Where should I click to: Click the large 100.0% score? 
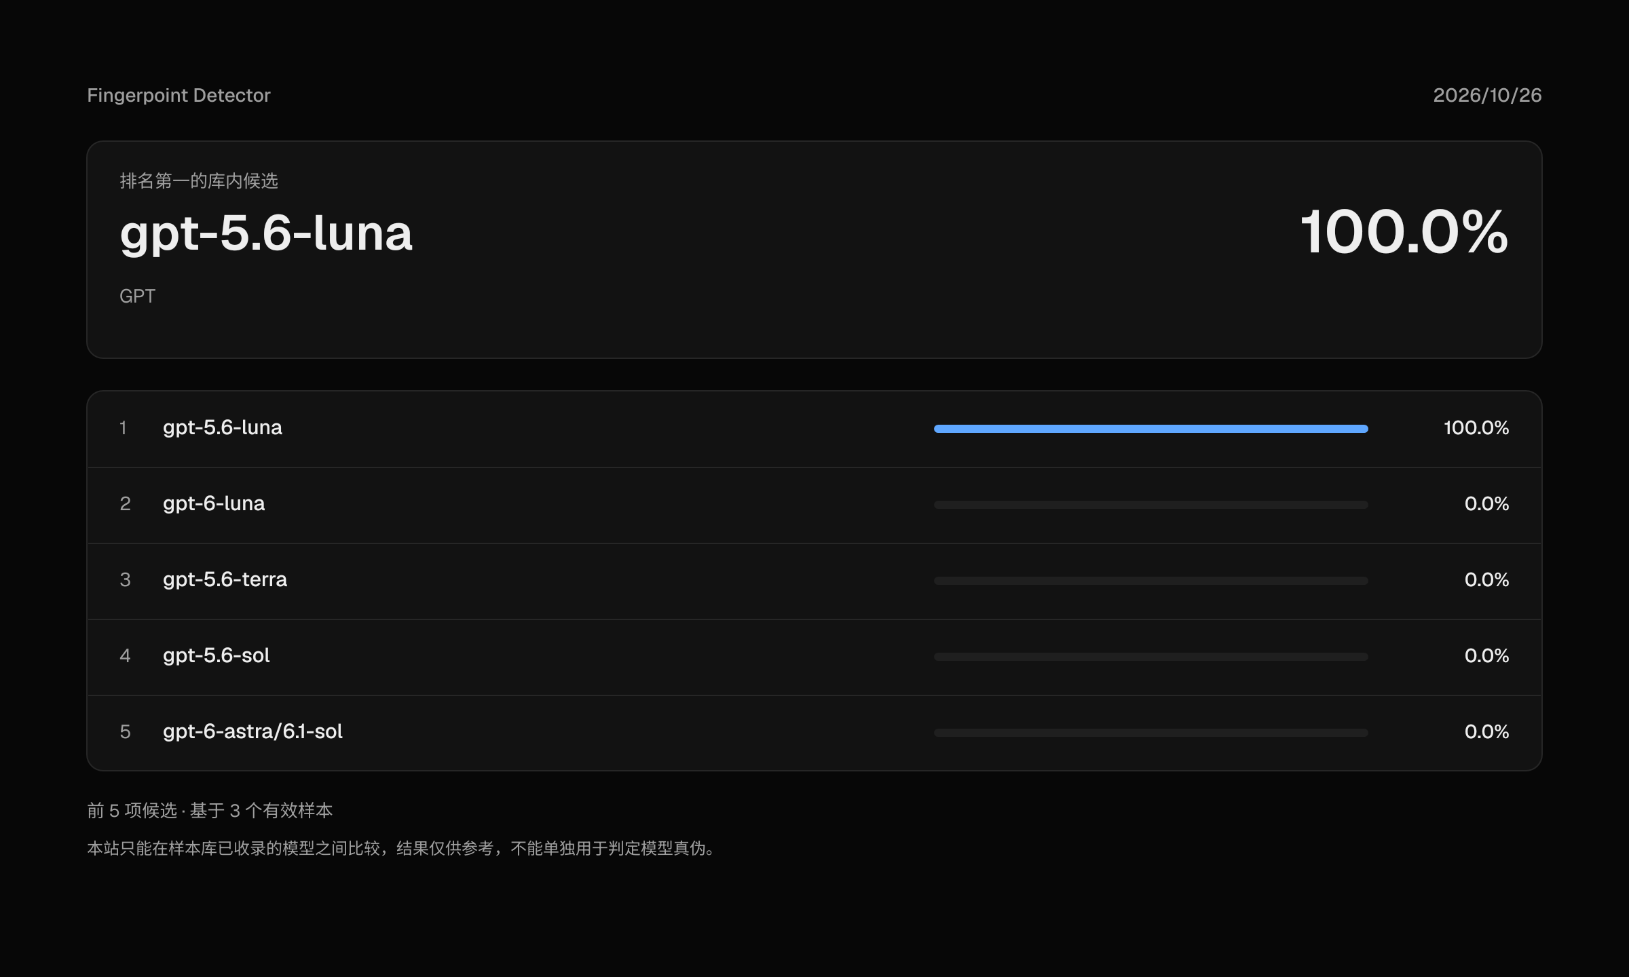tap(1404, 232)
